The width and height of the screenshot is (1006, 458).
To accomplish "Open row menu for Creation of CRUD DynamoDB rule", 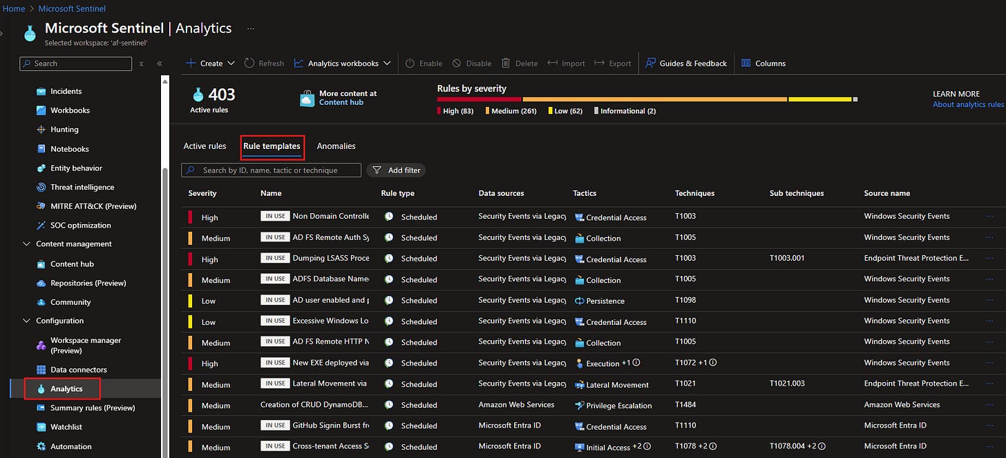I will [x=990, y=405].
